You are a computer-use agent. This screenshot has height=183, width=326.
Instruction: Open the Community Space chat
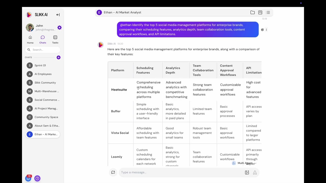(x=43, y=117)
